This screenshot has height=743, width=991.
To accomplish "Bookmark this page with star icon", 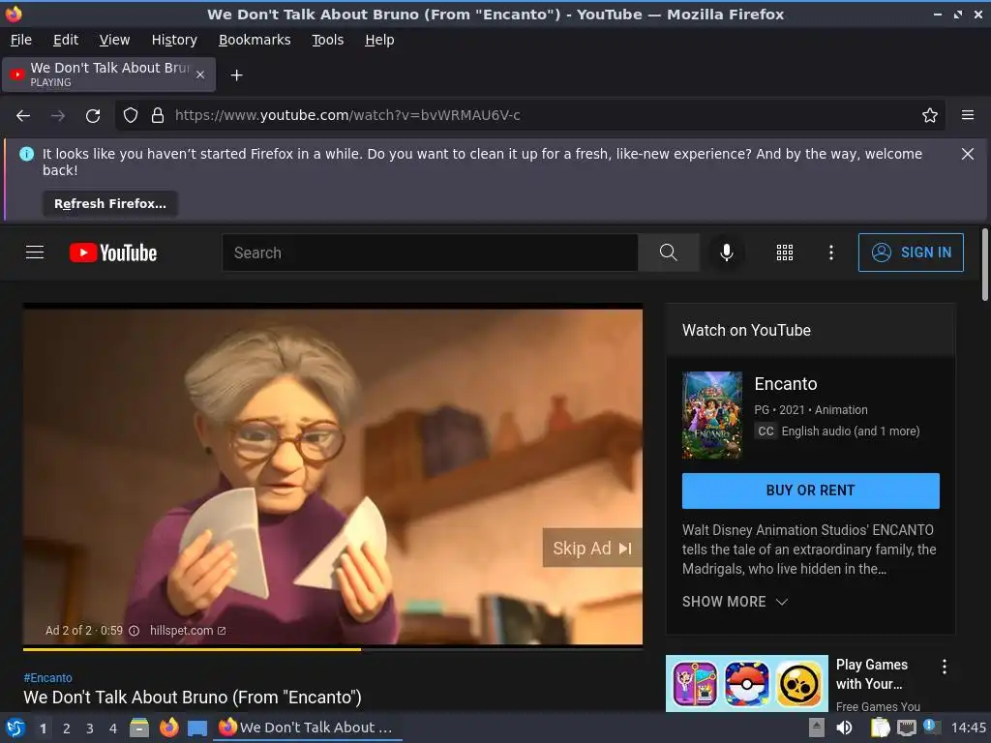I will pos(929,116).
